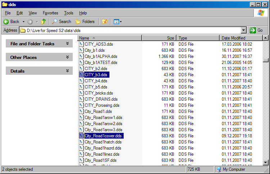Click the address path field
270x174 pixels.
pyautogui.click(x=130, y=31)
